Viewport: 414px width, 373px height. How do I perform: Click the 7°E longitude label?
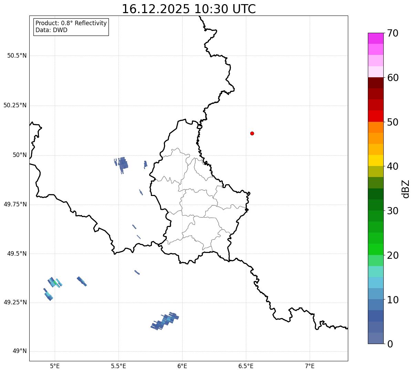point(310,366)
